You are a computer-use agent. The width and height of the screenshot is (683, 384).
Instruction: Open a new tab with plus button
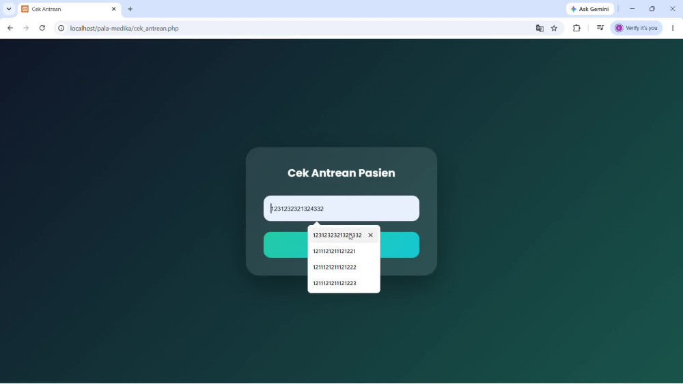point(130,9)
